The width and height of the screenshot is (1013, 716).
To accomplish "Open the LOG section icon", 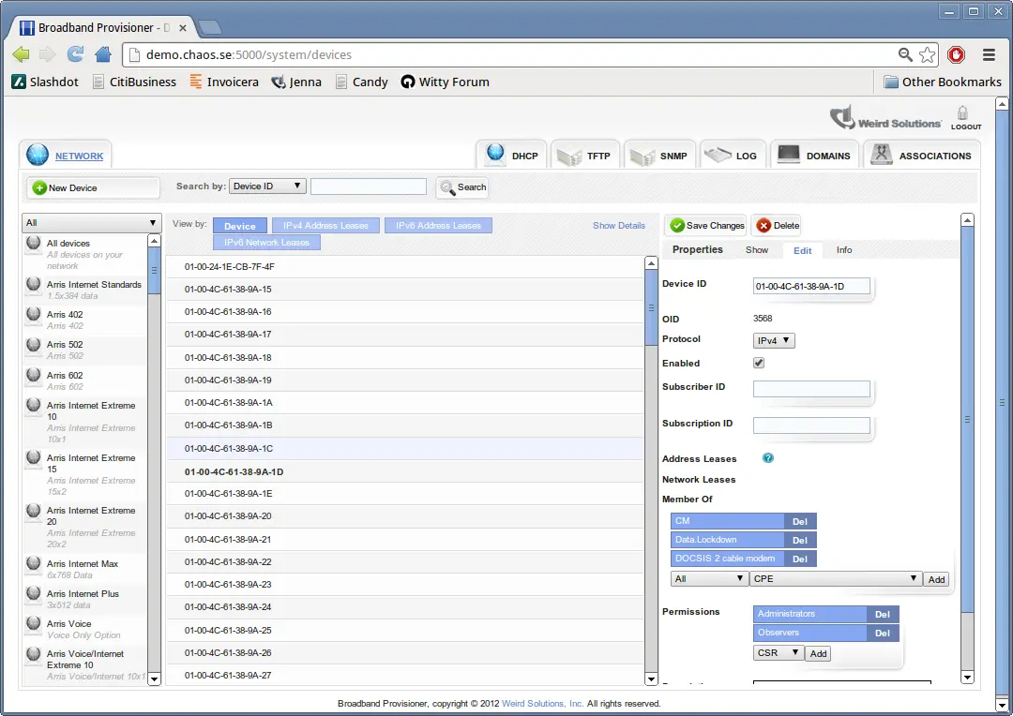I will [x=717, y=155].
